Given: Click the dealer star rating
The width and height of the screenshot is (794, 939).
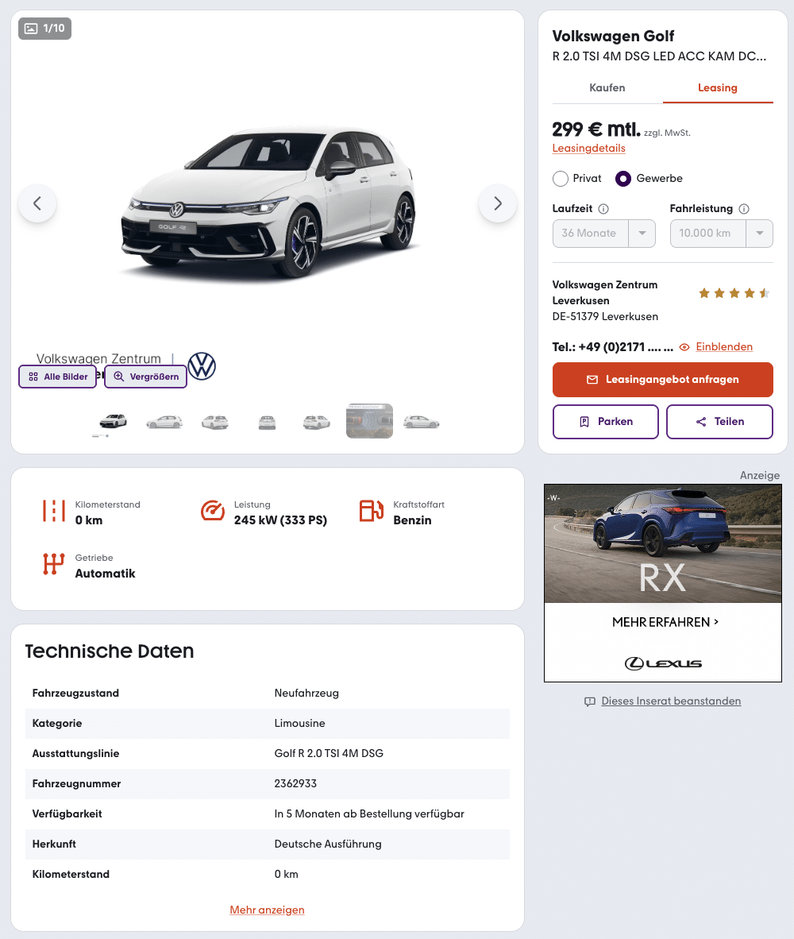Looking at the screenshot, I should [734, 293].
